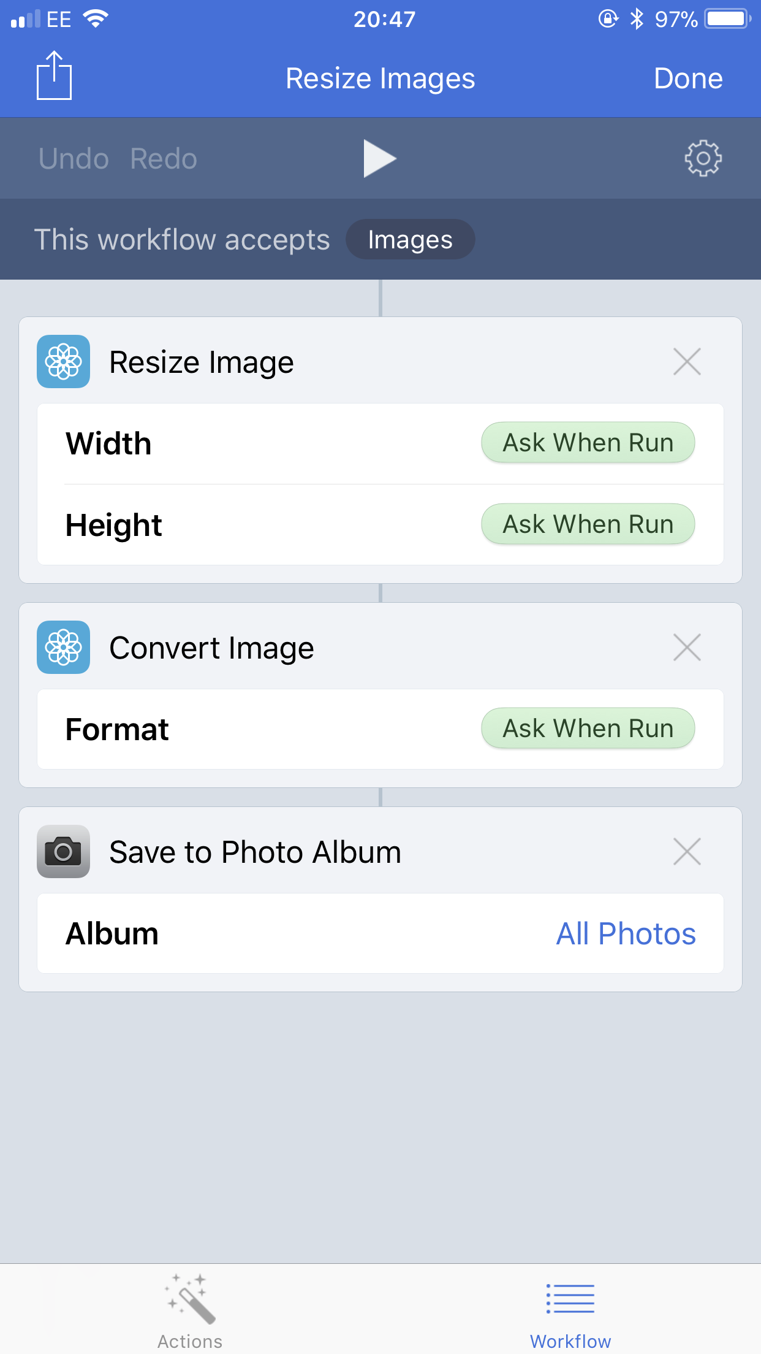Tap Height Ask When Run token
This screenshot has width=761, height=1354.
pos(588,524)
